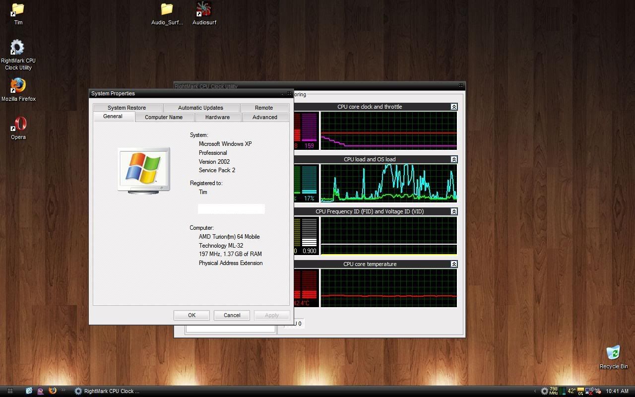Click the cyan OS load bar showing 17%
635x397 pixels.
(310, 180)
